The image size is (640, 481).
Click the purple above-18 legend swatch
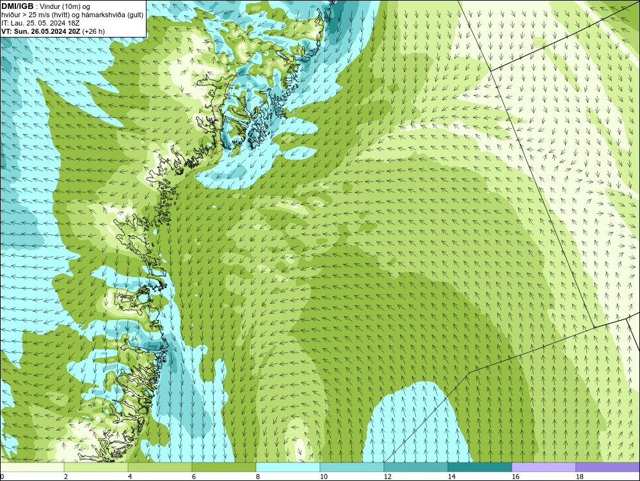click(x=607, y=467)
